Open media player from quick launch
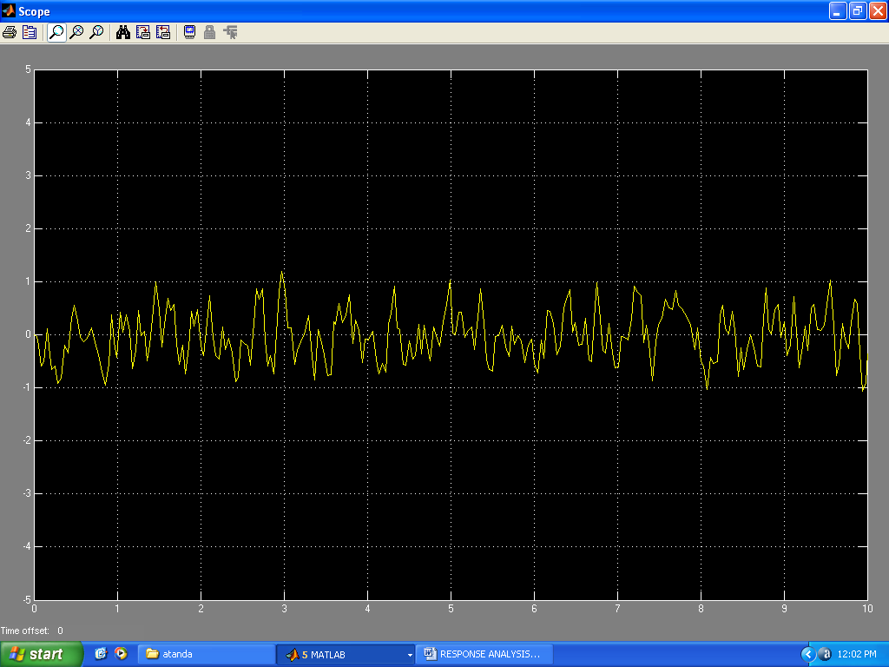Image resolution: width=889 pixels, height=667 pixels. pyautogui.click(x=121, y=654)
